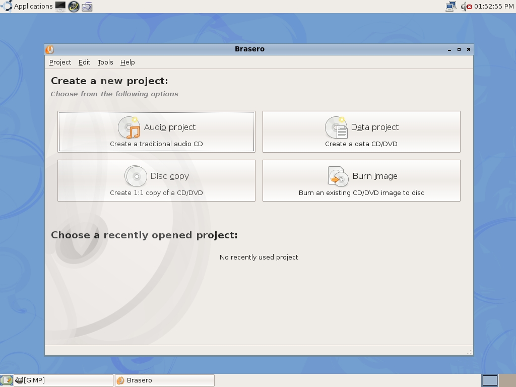The height and width of the screenshot is (387, 516).
Task: Select the workspace switcher active workspace
Action: (x=490, y=380)
